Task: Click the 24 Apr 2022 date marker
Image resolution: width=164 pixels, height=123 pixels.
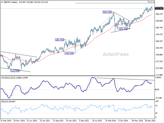Action: point(71,121)
